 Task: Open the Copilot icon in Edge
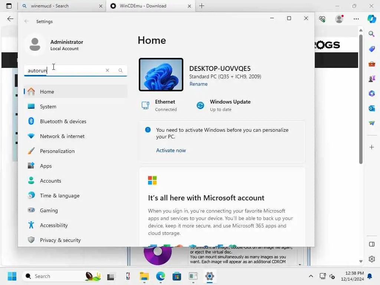coord(371,19)
